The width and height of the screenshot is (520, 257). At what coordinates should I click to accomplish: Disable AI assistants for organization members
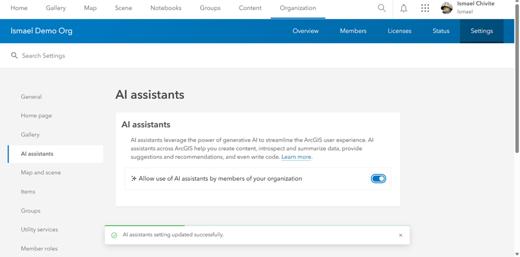point(378,179)
